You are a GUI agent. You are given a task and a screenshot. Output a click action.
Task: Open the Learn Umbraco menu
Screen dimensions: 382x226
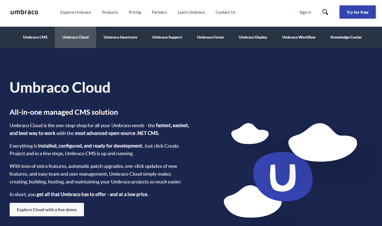click(191, 12)
